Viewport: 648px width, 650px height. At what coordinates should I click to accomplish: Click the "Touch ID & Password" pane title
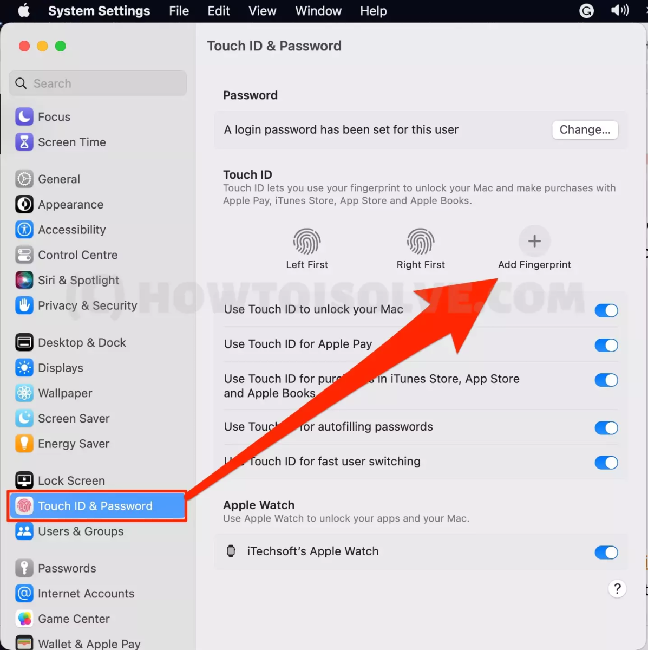tap(274, 46)
